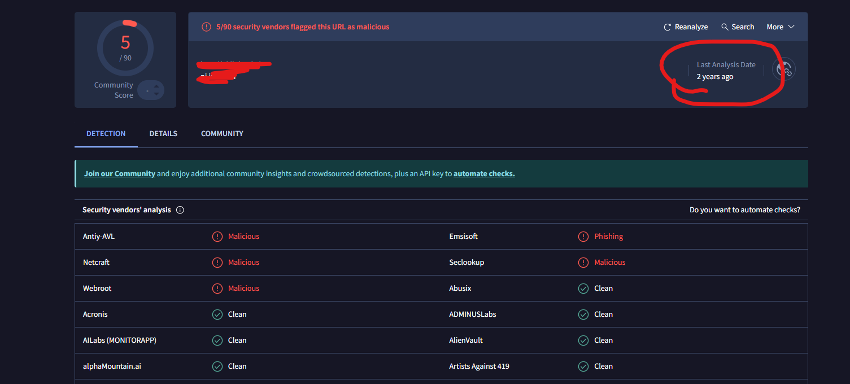Click the Search magnifier icon
Image resolution: width=850 pixels, height=384 pixels.
pyautogui.click(x=725, y=27)
